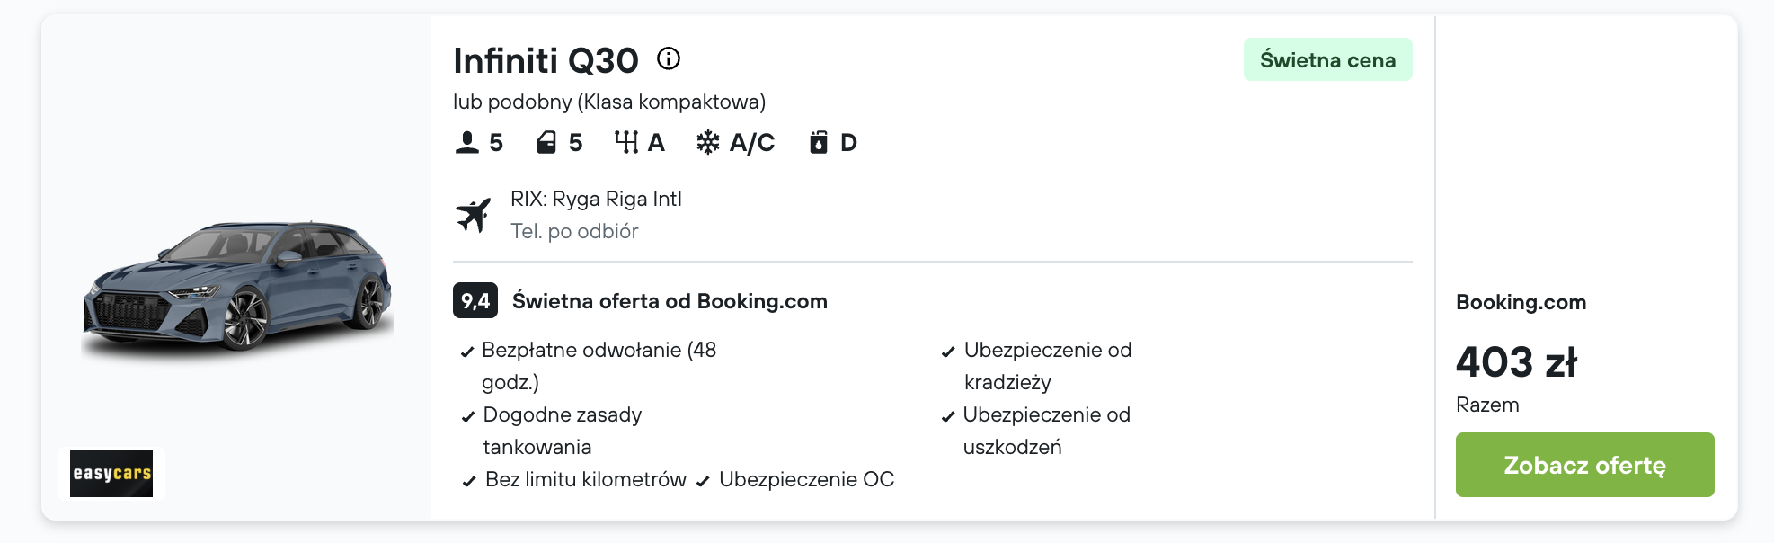Click the Świetna cena badge

pos(1327,59)
